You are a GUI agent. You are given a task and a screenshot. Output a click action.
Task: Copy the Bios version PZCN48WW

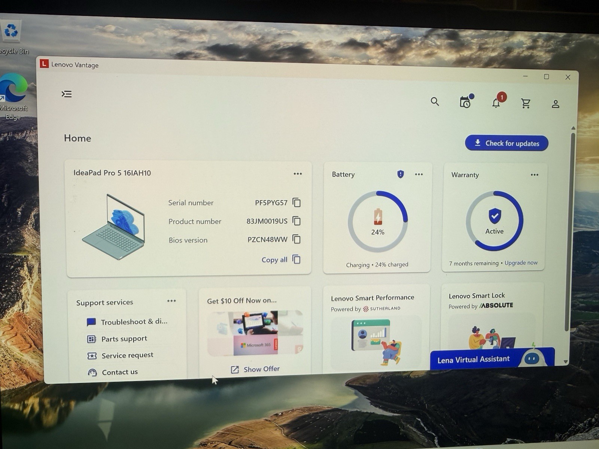pyautogui.click(x=297, y=239)
